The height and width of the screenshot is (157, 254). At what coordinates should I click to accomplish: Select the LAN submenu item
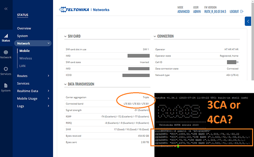tap(22, 66)
